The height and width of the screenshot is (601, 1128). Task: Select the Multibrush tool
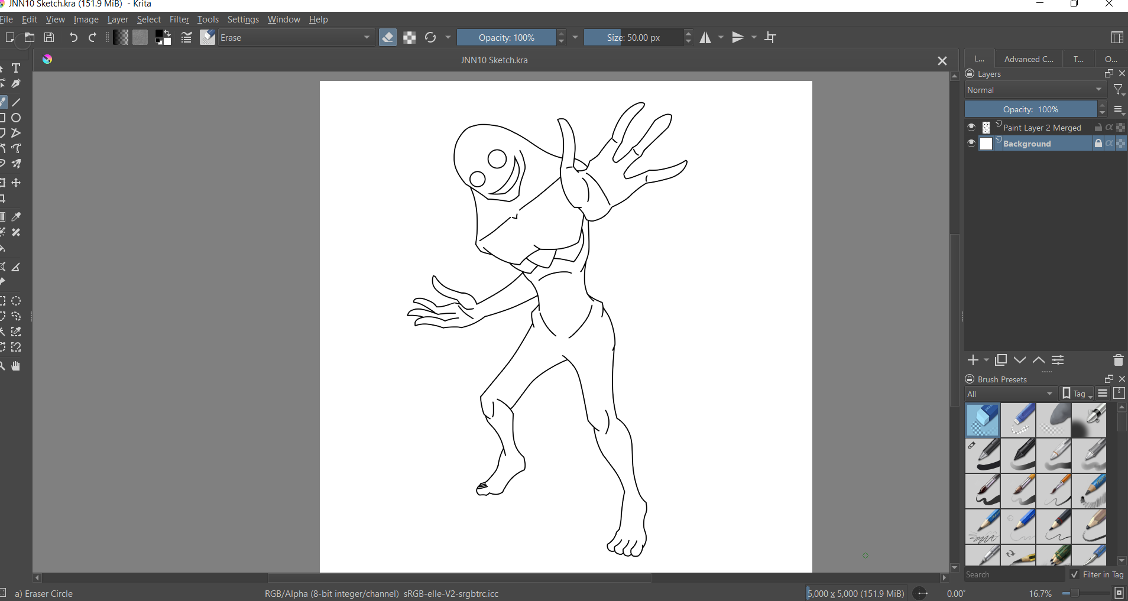pos(17,164)
